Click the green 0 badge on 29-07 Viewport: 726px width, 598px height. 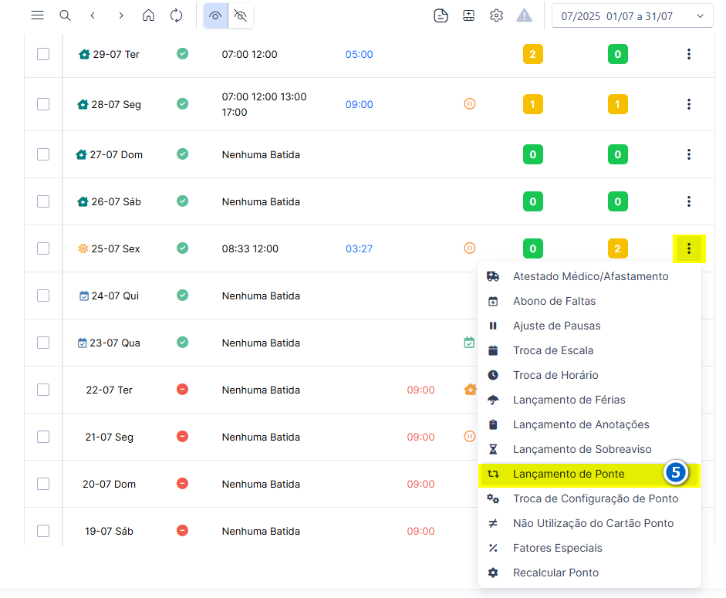click(x=618, y=54)
